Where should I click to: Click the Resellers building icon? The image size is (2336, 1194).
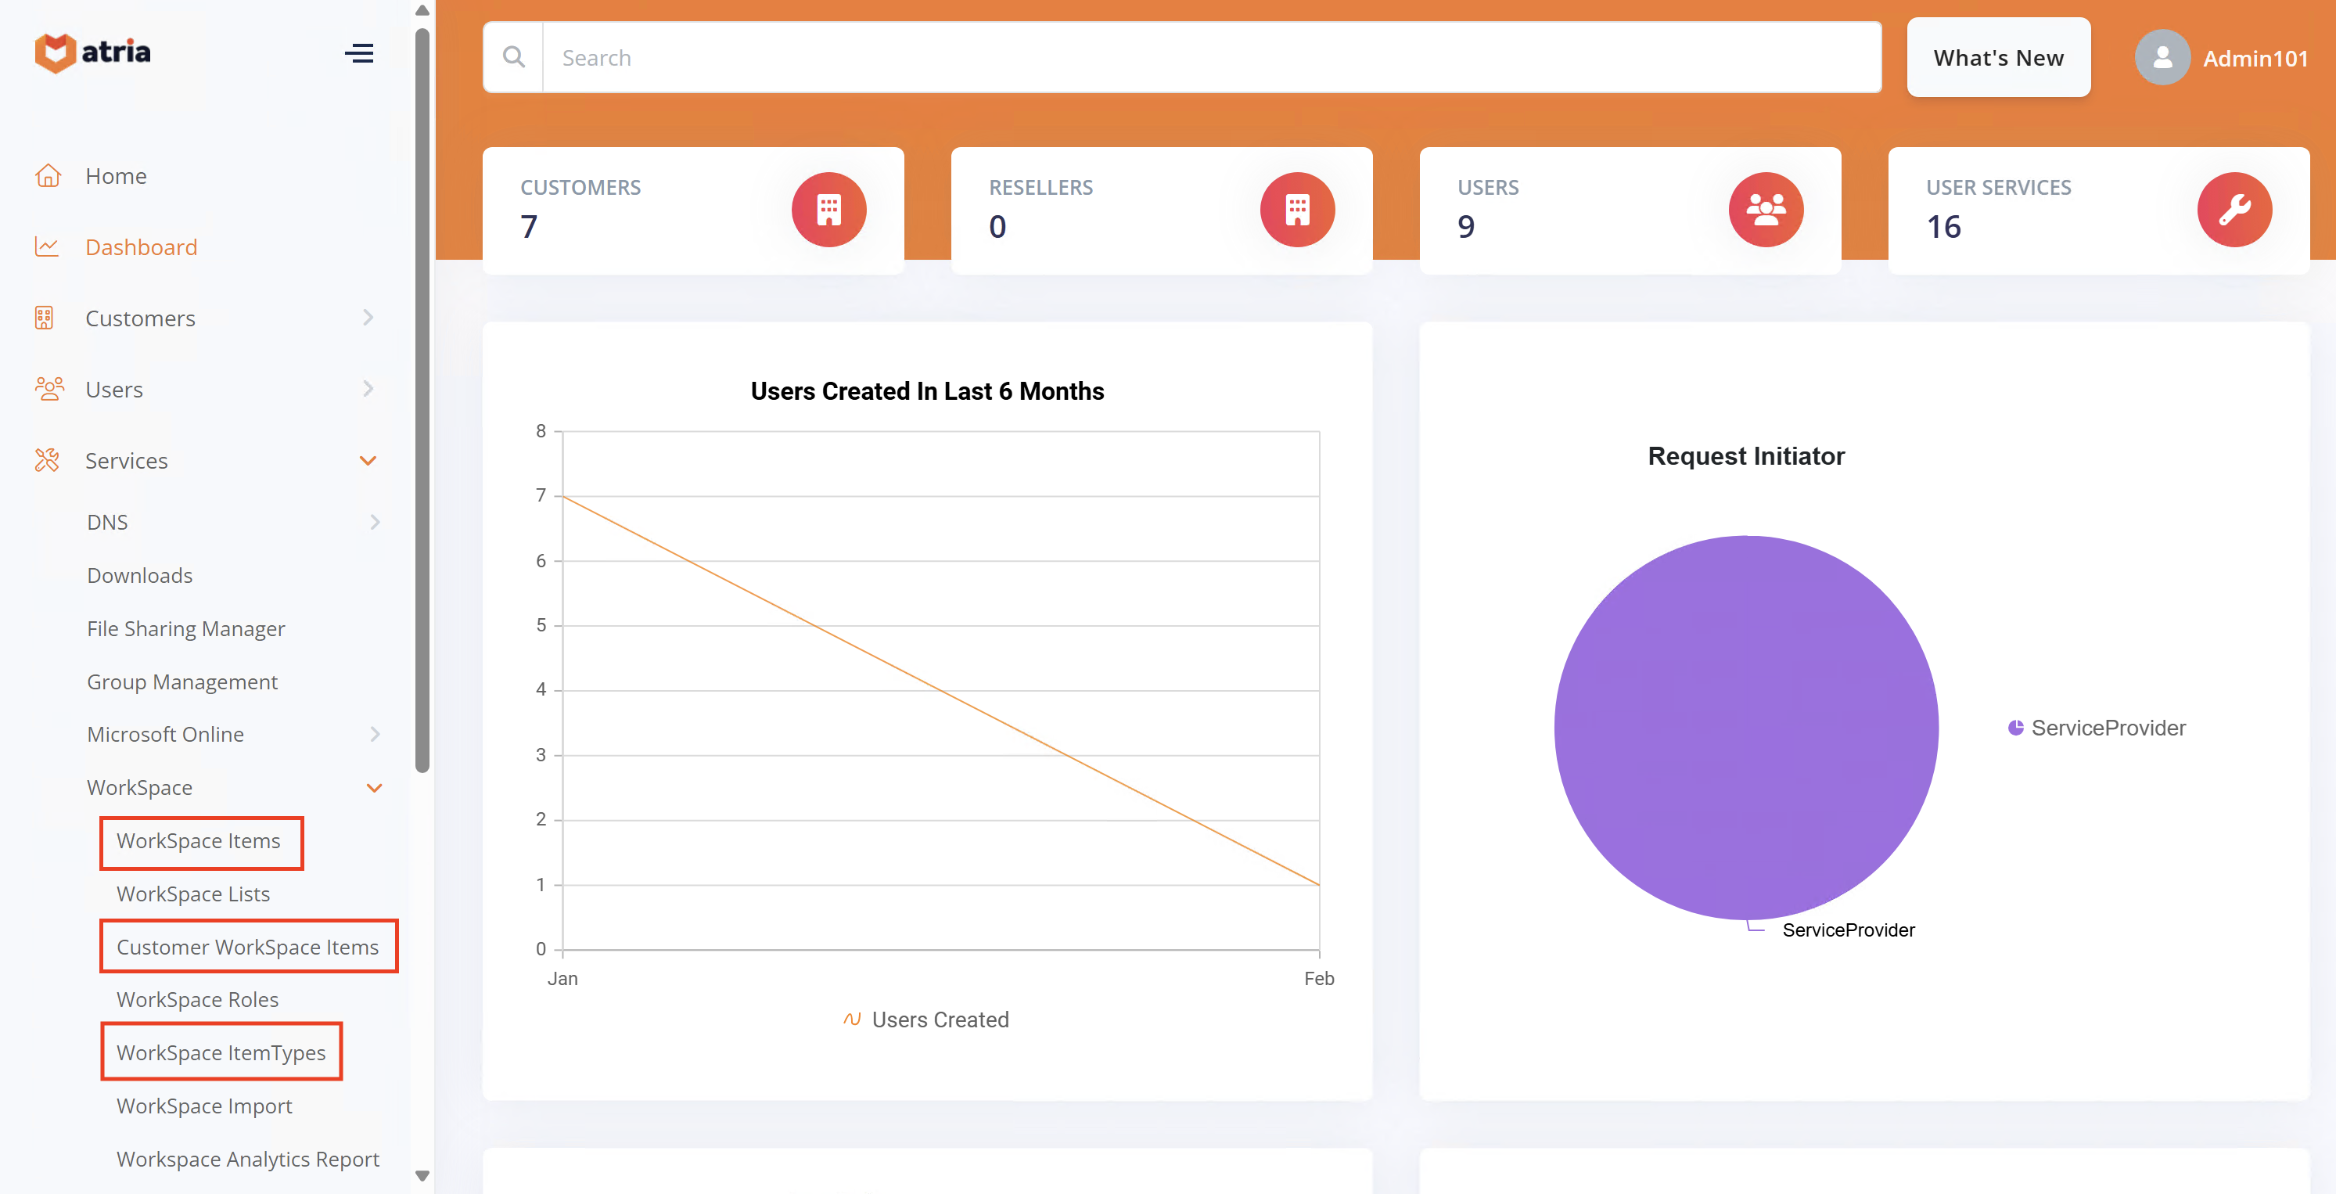1297,210
